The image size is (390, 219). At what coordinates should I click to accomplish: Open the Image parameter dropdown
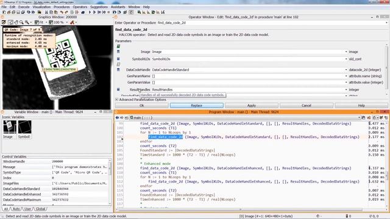[346, 52]
